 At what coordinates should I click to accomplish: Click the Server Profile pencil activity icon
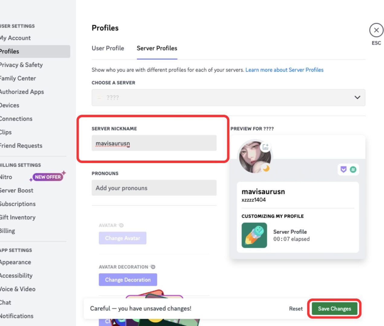coord(254,235)
